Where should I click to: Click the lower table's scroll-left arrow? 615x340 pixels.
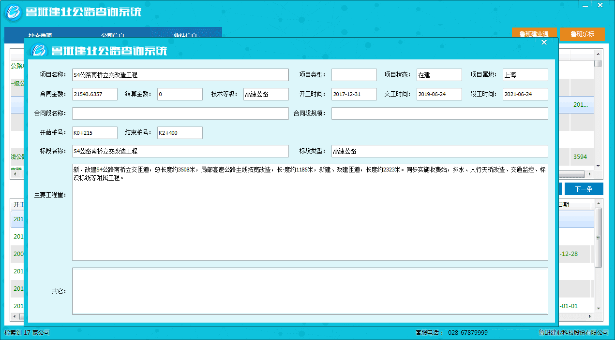[x=15, y=317]
